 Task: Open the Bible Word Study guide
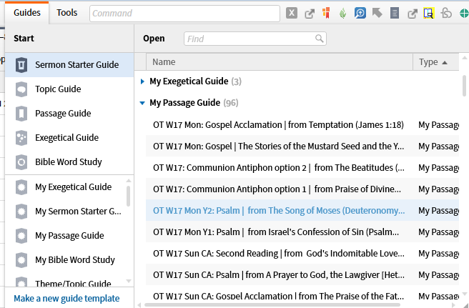(69, 162)
